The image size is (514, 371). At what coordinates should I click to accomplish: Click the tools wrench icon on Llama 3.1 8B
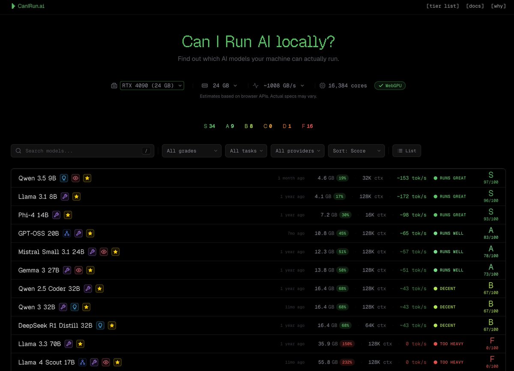[x=65, y=196]
